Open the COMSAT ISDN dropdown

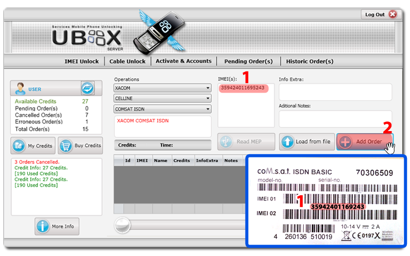tap(162, 109)
